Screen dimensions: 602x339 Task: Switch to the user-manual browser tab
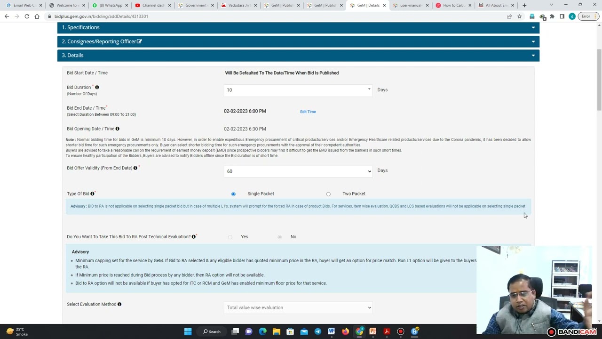[x=411, y=5]
